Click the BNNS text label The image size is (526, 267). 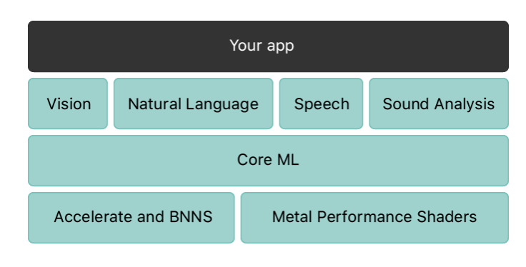[191, 217]
